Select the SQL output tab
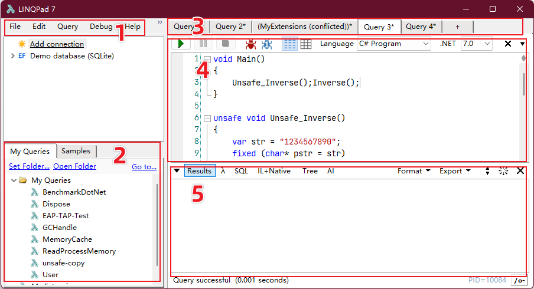 click(x=241, y=171)
